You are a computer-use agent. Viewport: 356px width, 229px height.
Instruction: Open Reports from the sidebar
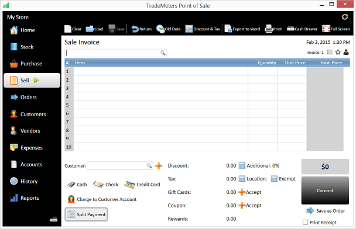[x=24, y=198]
